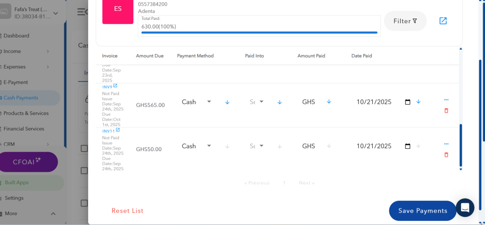Delete the INV9 payment row
This screenshot has height=225, width=485.
446,110
